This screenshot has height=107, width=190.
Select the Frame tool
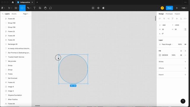(x=16, y=8)
